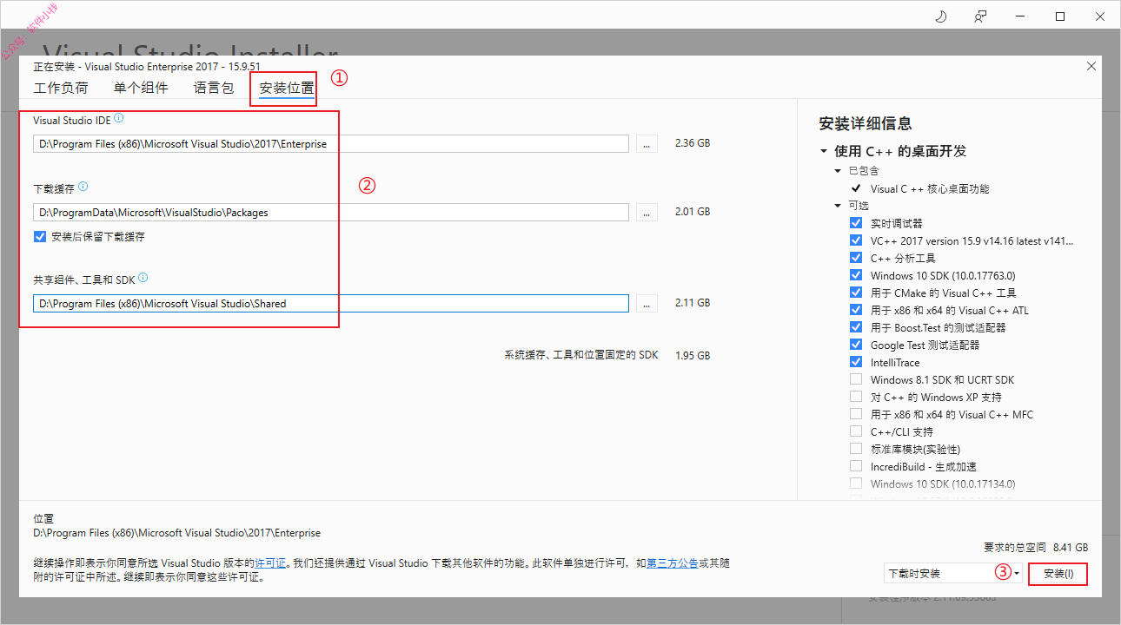Click the 要求的总空间 8.41 GB text
Screen dimensions: 1121x625
point(1036,548)
